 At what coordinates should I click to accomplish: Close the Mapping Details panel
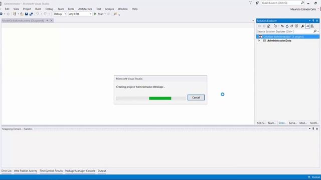(x=317, y=129)
